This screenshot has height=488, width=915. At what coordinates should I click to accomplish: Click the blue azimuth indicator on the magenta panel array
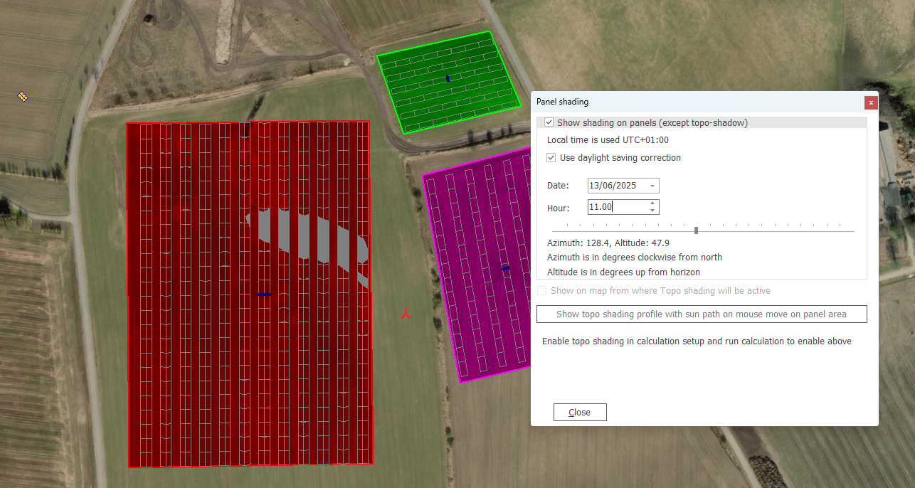pyautogui.click(x=505, y=267)
